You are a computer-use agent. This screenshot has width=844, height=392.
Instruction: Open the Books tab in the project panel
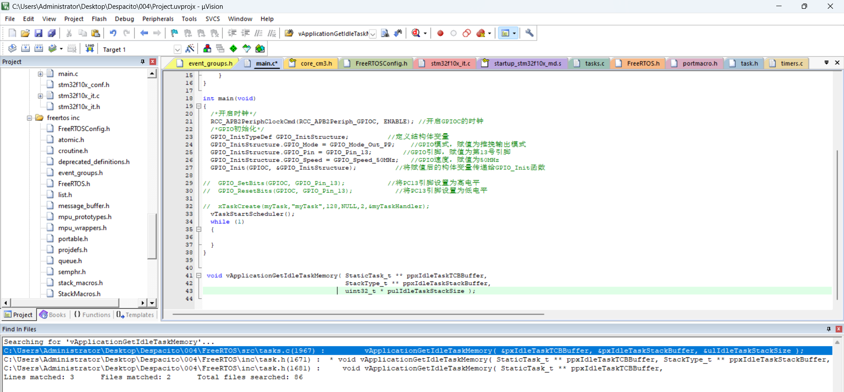(x=53, y=315)
